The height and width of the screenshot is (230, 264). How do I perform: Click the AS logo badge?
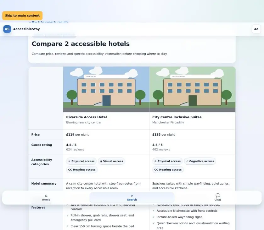coord(7,29)
